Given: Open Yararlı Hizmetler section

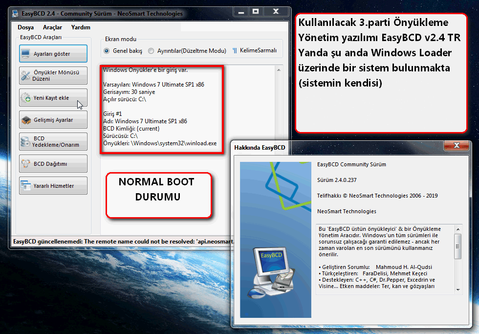Looking at the screenshot, I should (x=53, y=186).
